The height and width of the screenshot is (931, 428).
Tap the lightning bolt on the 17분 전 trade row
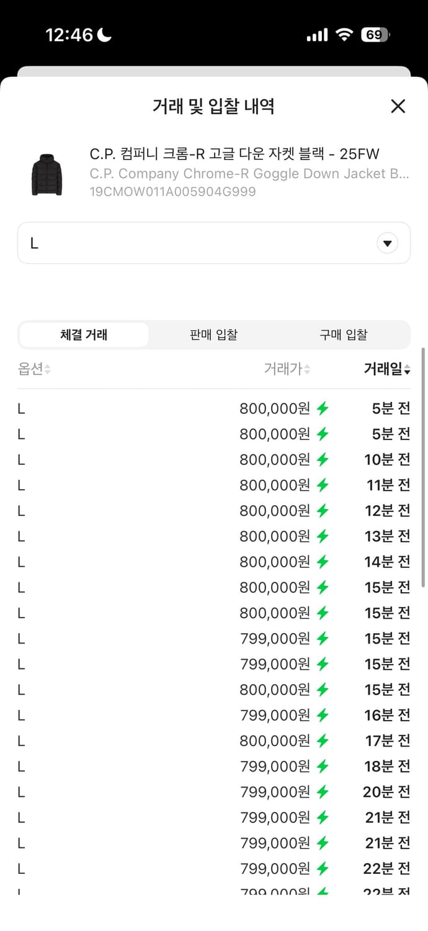click(x=322, y=740)
